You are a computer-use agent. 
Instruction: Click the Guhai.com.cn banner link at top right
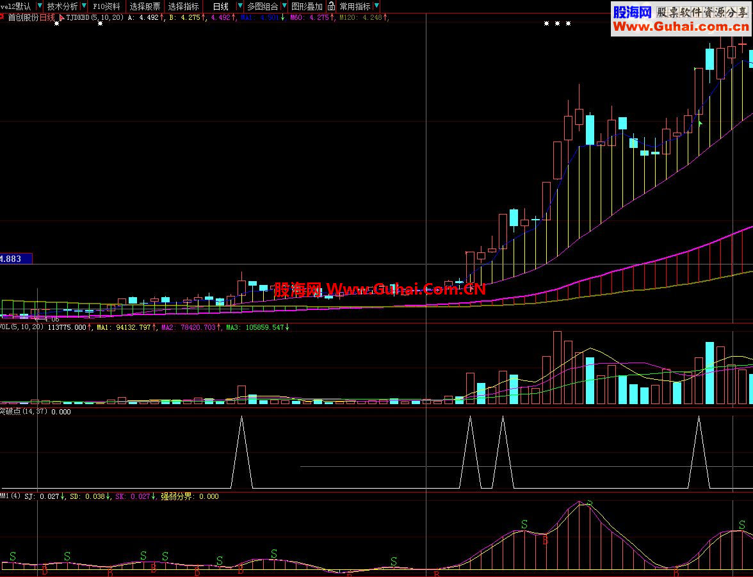coord(680,19)
